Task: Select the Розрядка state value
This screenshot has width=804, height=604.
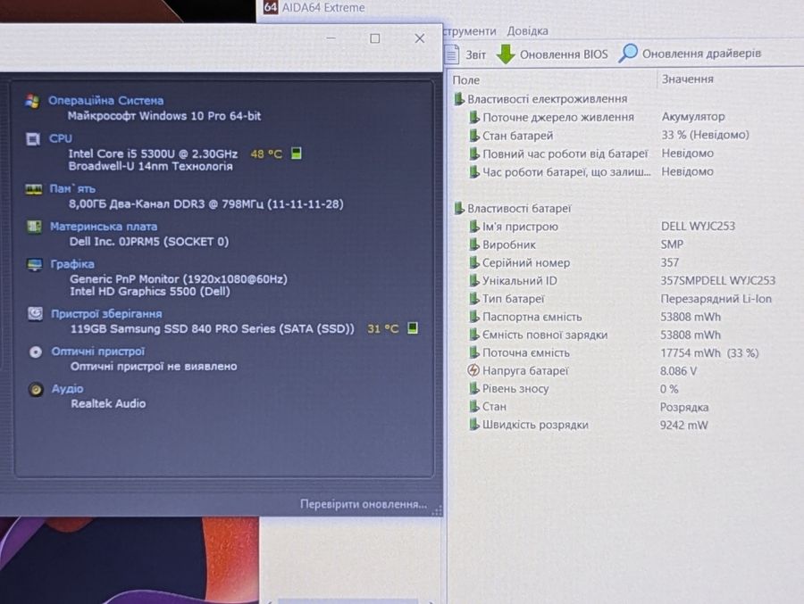Action: (x=684, y=407)
